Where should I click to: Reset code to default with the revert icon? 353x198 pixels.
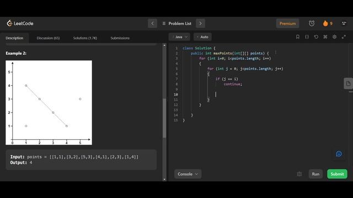(x=316, y=37)
